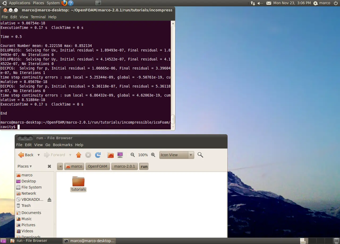Click the Stop loading icon in File Browser
Viewport: 340px width, 244px height.
coord(88,155)
